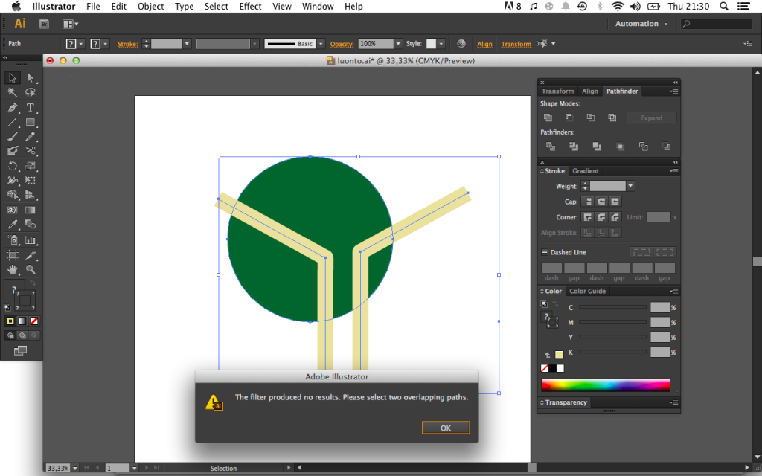The height and width of the screenshot is (476, 762).
Task: Select the Rotate tool
Action: tap(13, 166)
